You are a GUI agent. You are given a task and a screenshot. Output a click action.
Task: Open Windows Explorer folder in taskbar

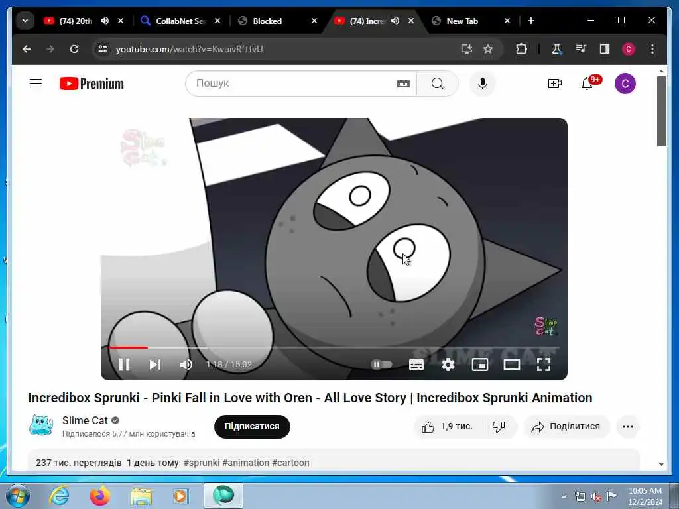coord(141,496)
